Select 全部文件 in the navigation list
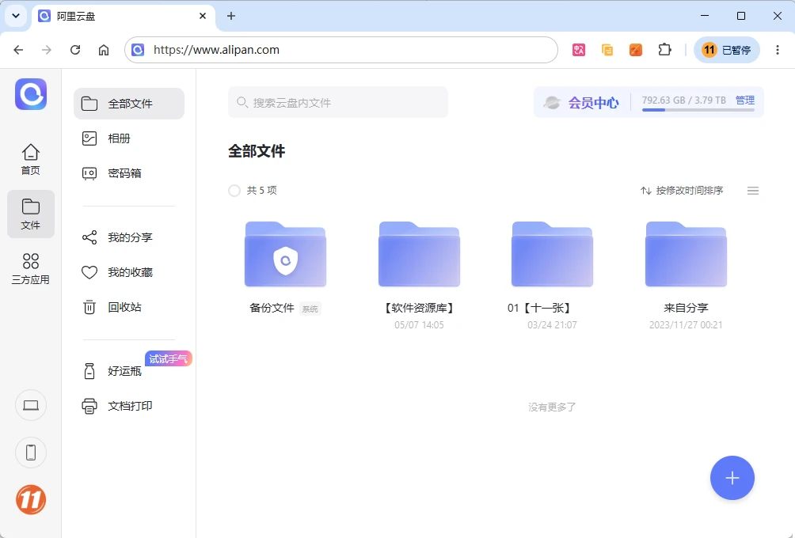This screenshot has width=795, height=538. (x=129, y=104)
